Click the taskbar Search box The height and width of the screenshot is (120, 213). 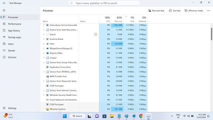pos(78,116)
